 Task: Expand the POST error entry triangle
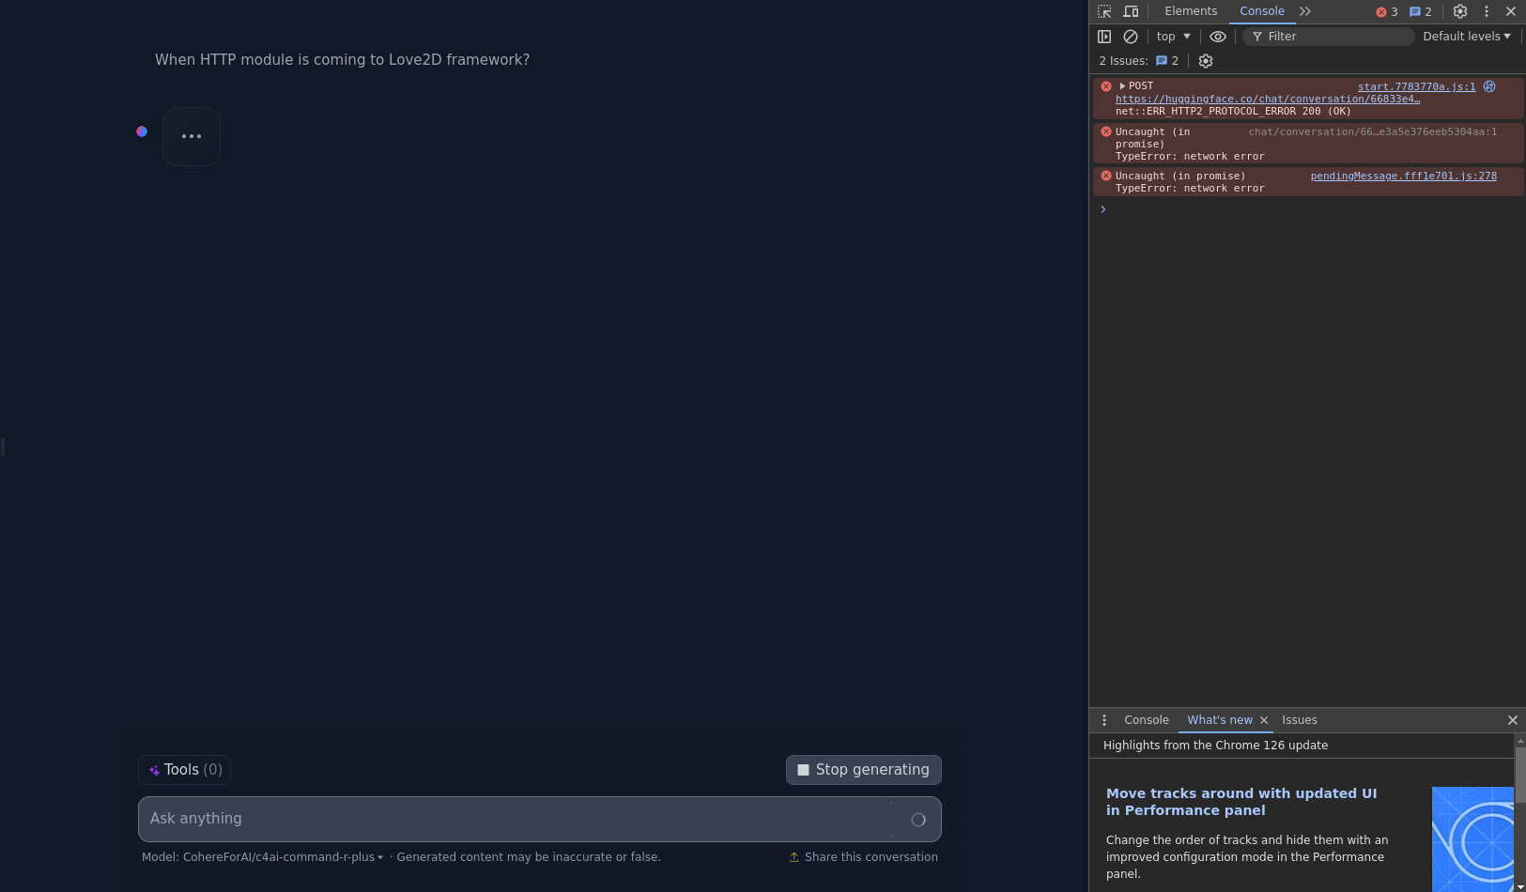pos(1122,86)
